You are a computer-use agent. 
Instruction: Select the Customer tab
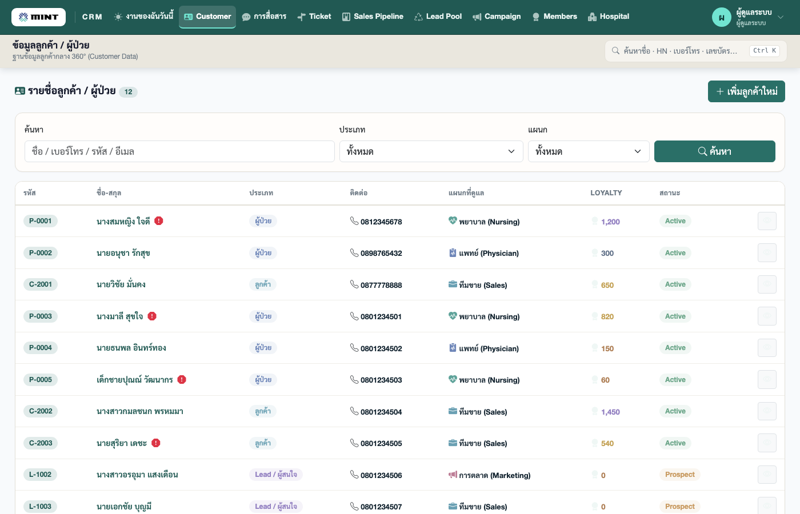[x=207, y=17]
